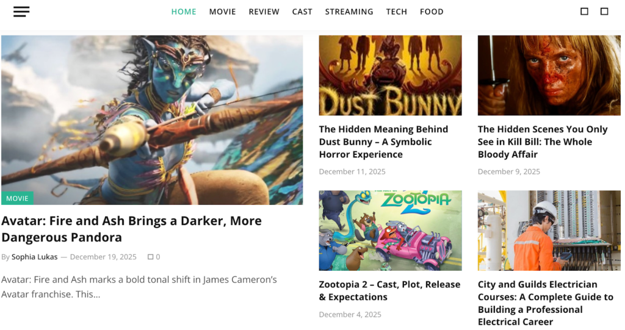Select REVIEW in the top navigation

264,12
